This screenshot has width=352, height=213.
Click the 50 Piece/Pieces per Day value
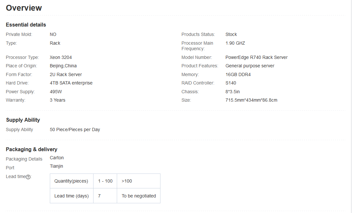coord(75,129)
